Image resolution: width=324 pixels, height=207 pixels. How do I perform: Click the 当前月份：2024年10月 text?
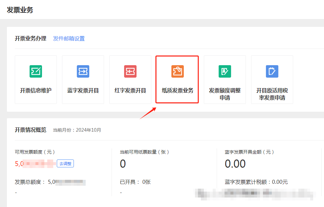77,130
